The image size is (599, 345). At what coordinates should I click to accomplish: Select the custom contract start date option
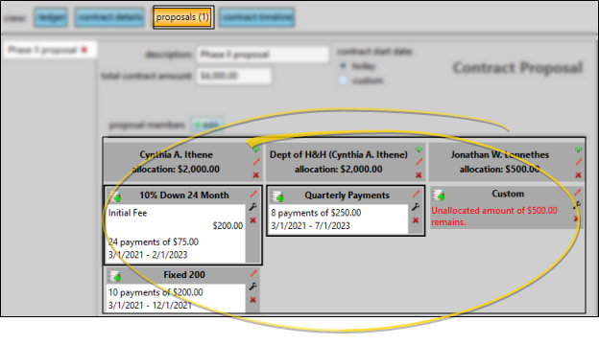[343, 80]
